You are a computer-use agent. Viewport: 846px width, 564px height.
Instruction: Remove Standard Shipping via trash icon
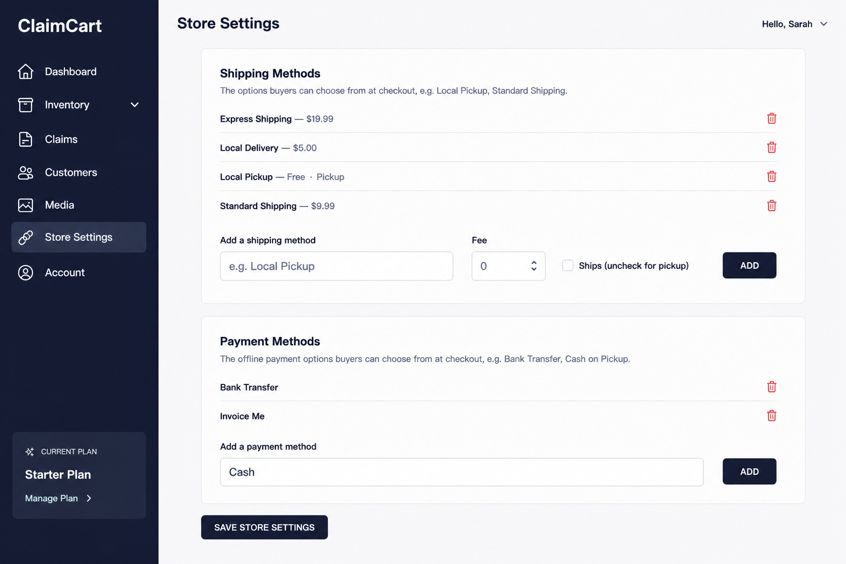pos(772,205)
